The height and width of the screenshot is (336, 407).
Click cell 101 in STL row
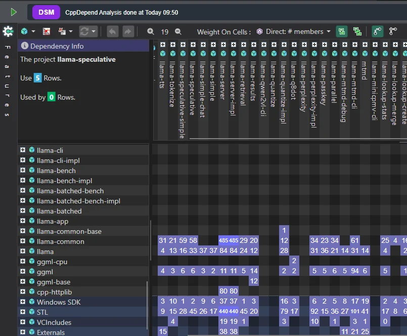pos(355,311)
